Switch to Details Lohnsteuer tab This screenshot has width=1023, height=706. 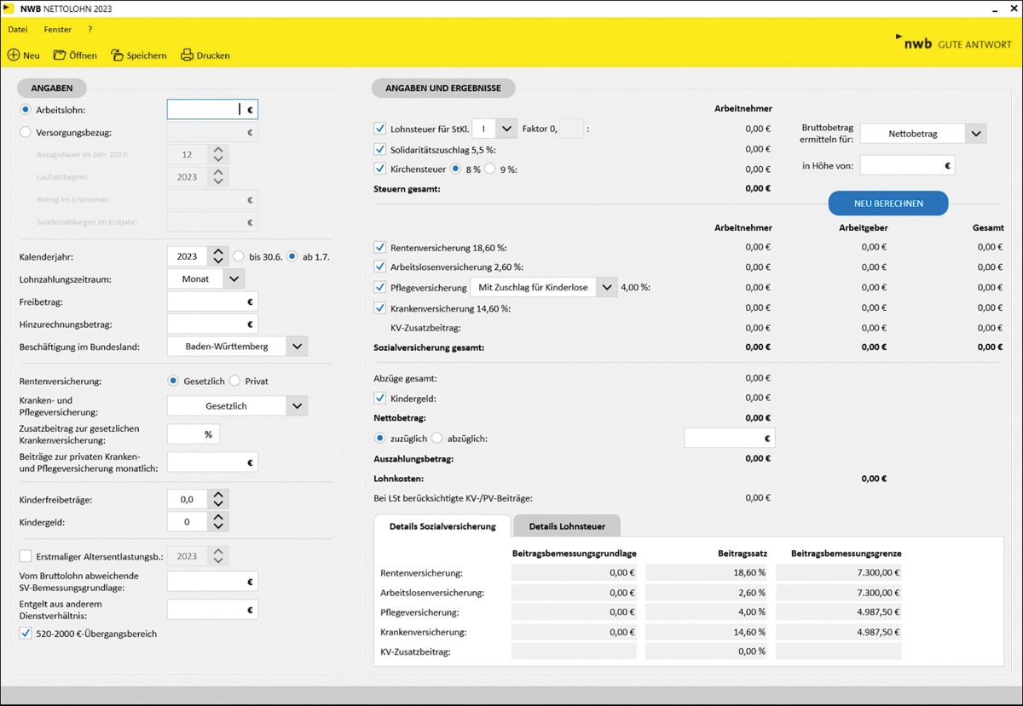pos(566,526)
